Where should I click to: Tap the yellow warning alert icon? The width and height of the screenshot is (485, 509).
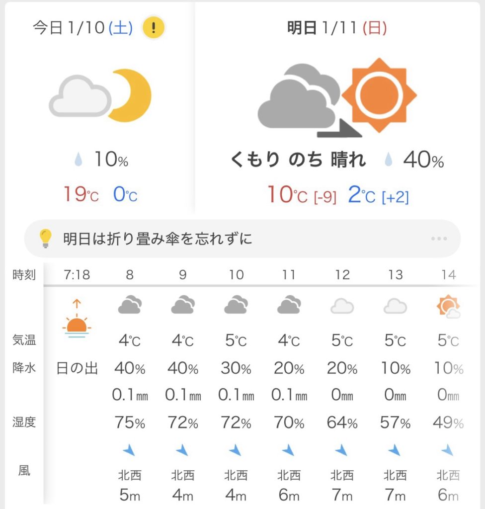(154, 28)
